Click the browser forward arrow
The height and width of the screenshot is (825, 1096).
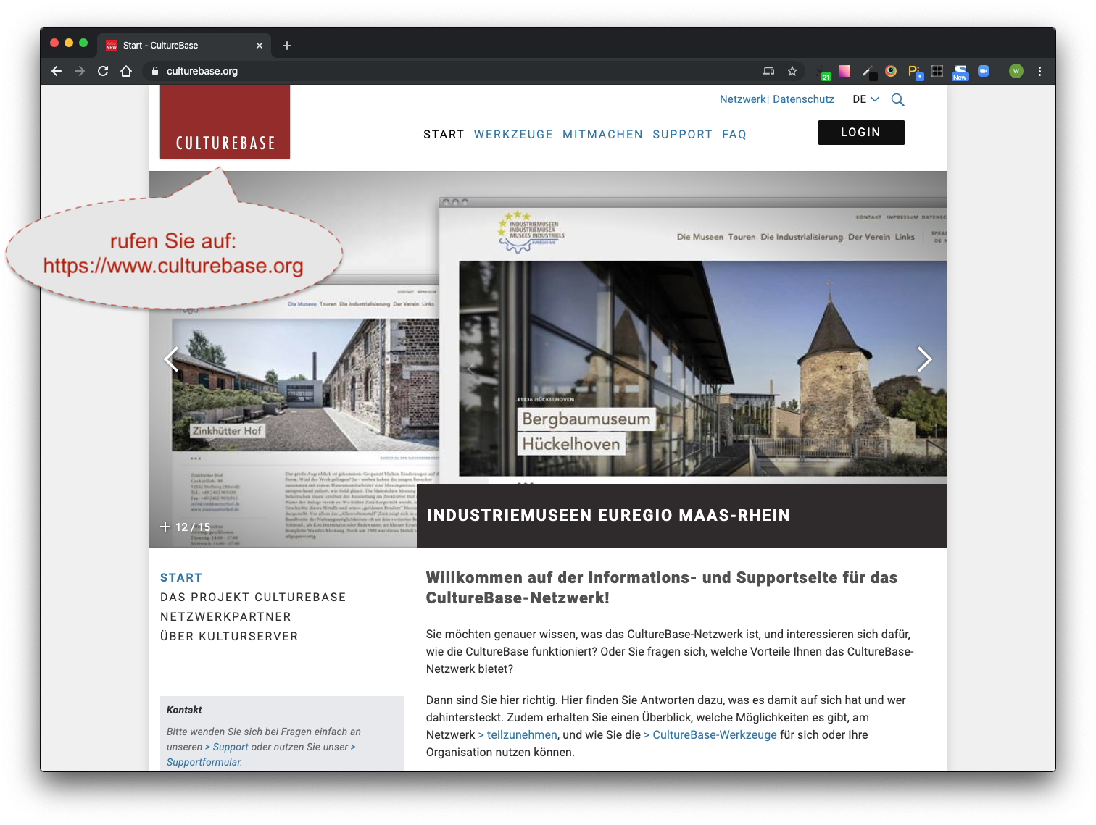pyautogui.click(x=80, y=71)
